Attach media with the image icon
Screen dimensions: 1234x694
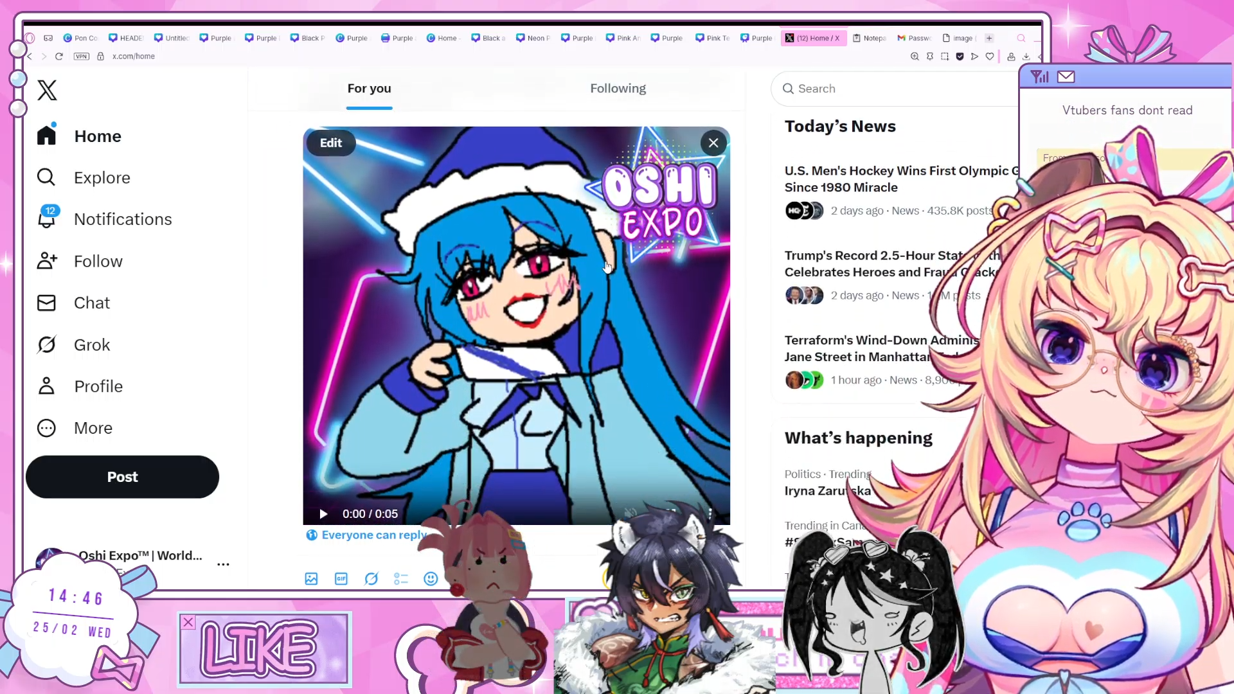click(x=311, y=579)
